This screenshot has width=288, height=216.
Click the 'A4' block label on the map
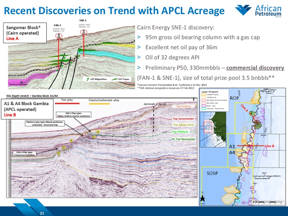tap(232, 152)
